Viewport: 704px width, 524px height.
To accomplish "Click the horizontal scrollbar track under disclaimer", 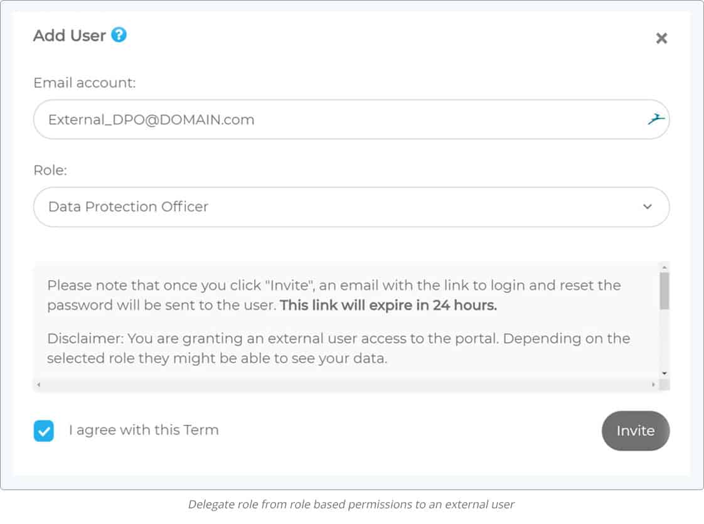I will [346, 385].
